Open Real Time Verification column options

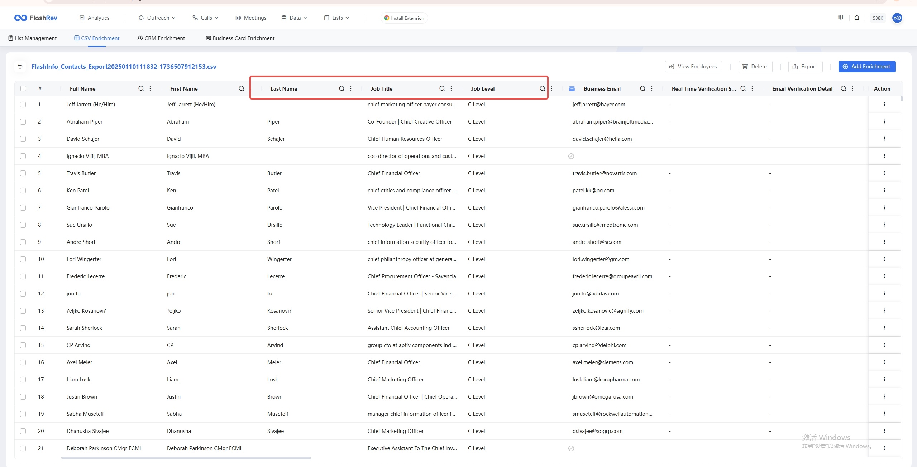pyautogui.click(x=752, y=89)
